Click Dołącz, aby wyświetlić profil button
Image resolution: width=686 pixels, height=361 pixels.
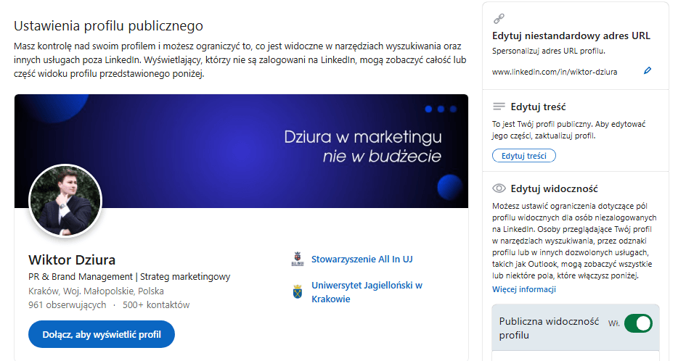point(102,334)
